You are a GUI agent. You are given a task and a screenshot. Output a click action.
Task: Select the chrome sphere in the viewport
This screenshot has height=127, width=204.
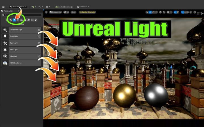tap(156, 95)
